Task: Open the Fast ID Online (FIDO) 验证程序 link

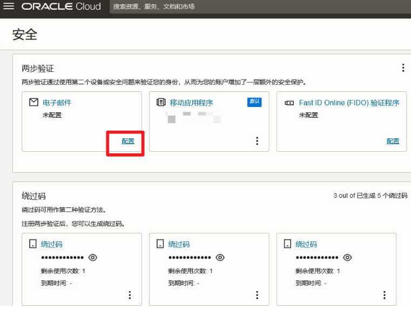Action: pyautogui.click(x=349, y=103)
